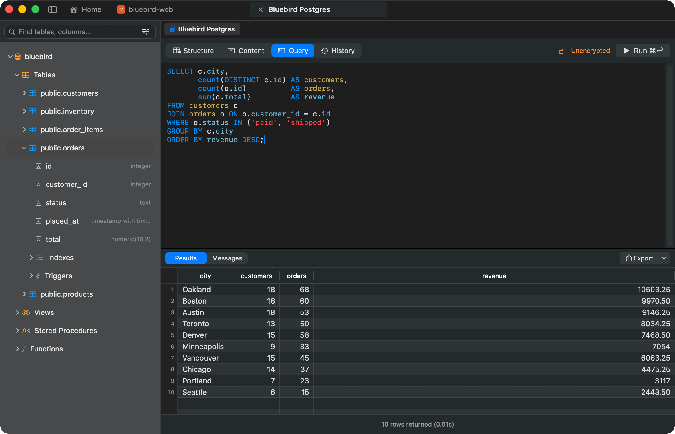The height and width of the screenshot is (434, 675).
Task: Toggle the sidebar panel icon
Action: coord(53,9)
